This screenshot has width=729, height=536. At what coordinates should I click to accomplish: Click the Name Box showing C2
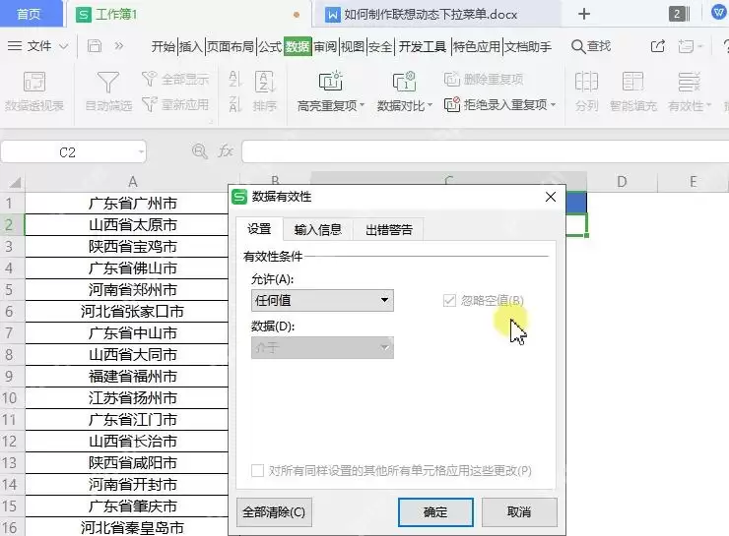(74, 151)
